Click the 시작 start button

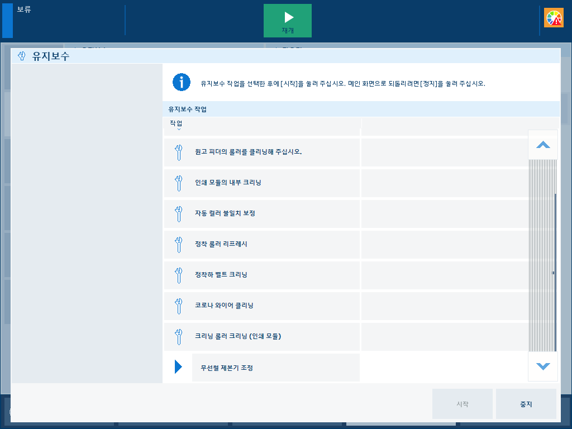coord(462,404)
